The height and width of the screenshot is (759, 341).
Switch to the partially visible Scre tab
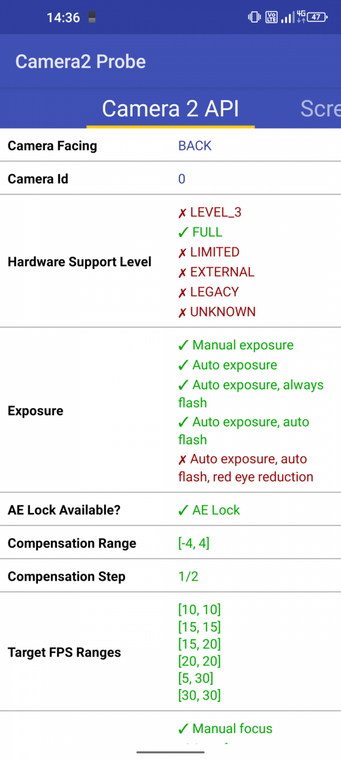click(320, 109)
